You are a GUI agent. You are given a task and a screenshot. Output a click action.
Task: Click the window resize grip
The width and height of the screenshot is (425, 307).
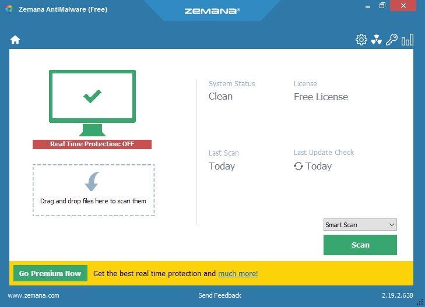pyautogui.click(x=420, y=302)
